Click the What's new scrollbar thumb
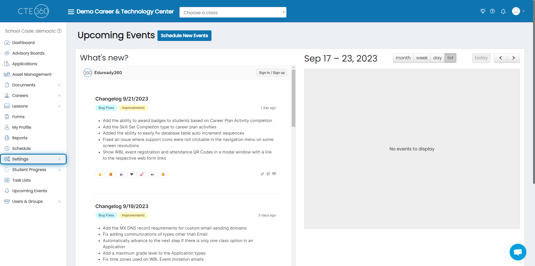The width and height of the screenshot is (535, 266). click(x=293, y=98)
